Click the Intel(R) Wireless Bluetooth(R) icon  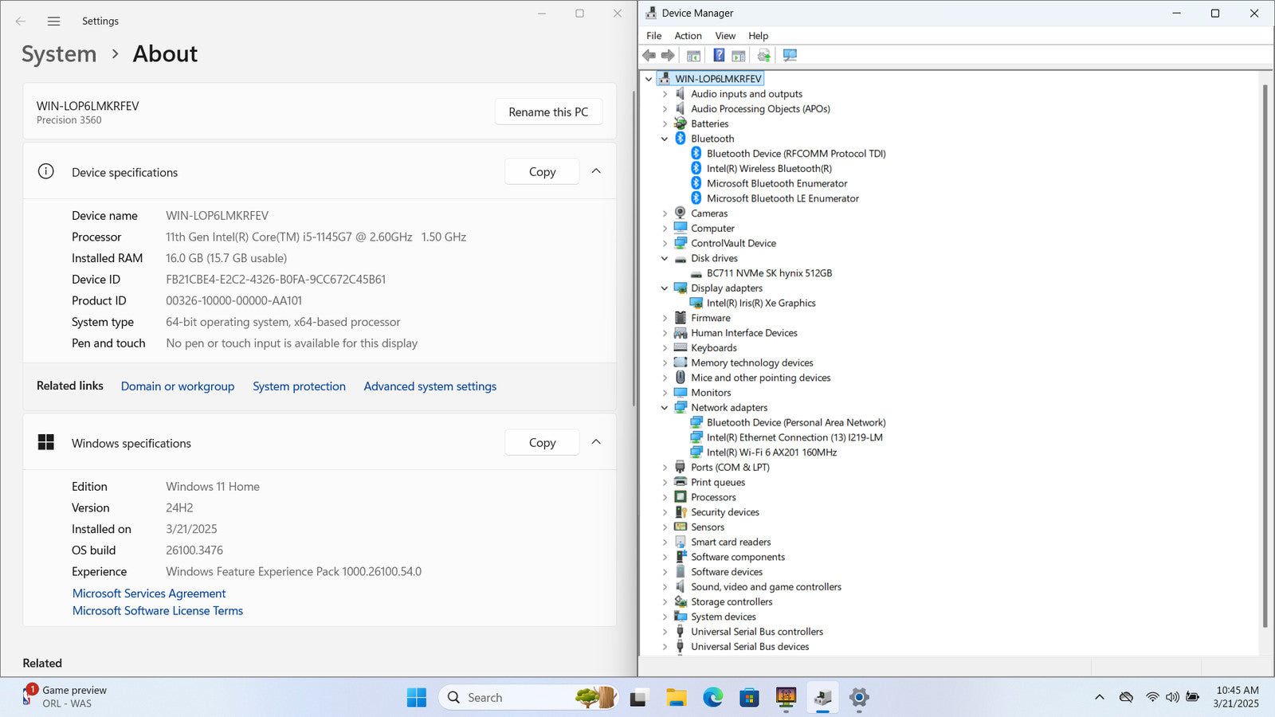[x=696, y=168]
